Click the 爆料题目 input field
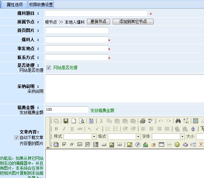Image resolution: width=204 pixels, height=178 pixels. [x=96, y=13]
